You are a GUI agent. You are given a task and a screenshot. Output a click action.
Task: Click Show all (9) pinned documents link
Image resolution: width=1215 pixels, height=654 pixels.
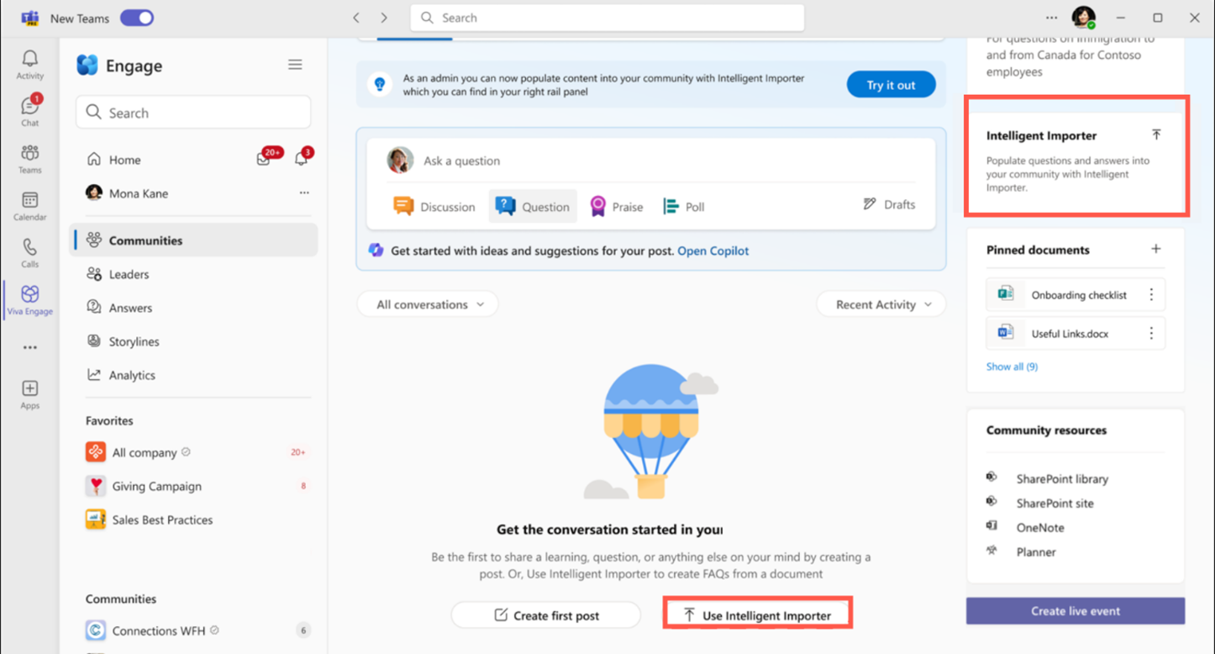point(1012,367)
